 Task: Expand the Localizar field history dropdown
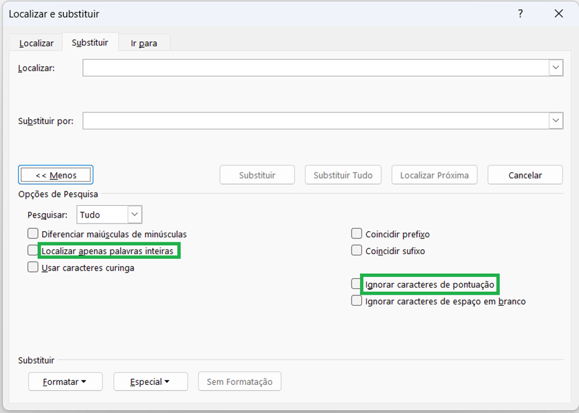[555, 68]
